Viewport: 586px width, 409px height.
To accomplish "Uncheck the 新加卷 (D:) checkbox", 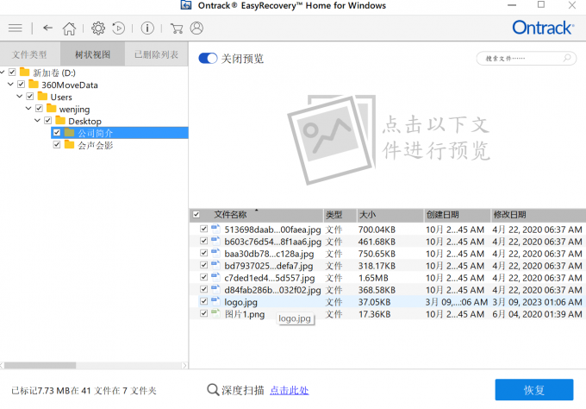I will tap(12, 72).
